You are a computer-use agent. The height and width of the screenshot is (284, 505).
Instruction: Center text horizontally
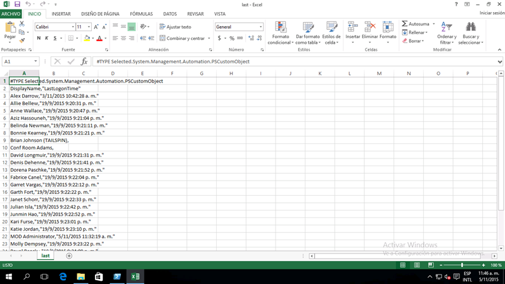[x=124, y=39]
